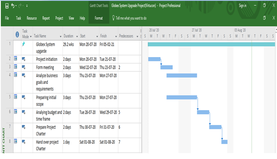Open the Customize Quick Access Toolbar arrow
Image resolution: width=277 pixels, height=159 pixels.
27,6
